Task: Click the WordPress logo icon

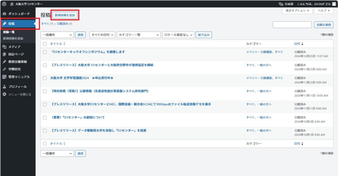Action: 4,4
